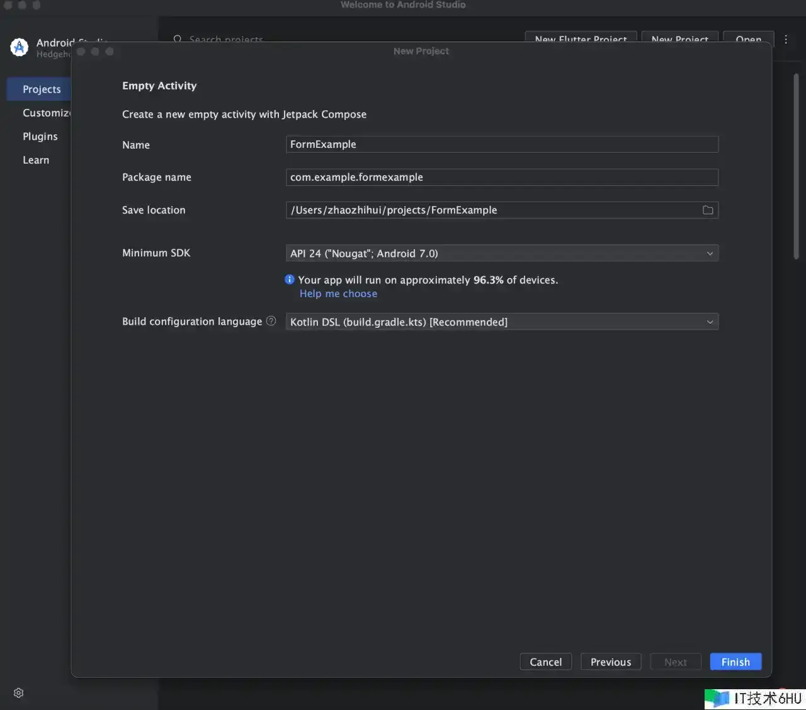Viewport: 806px width, 710px height.
Task: Click the Android Studio logo icon
Action: [20, 47]
